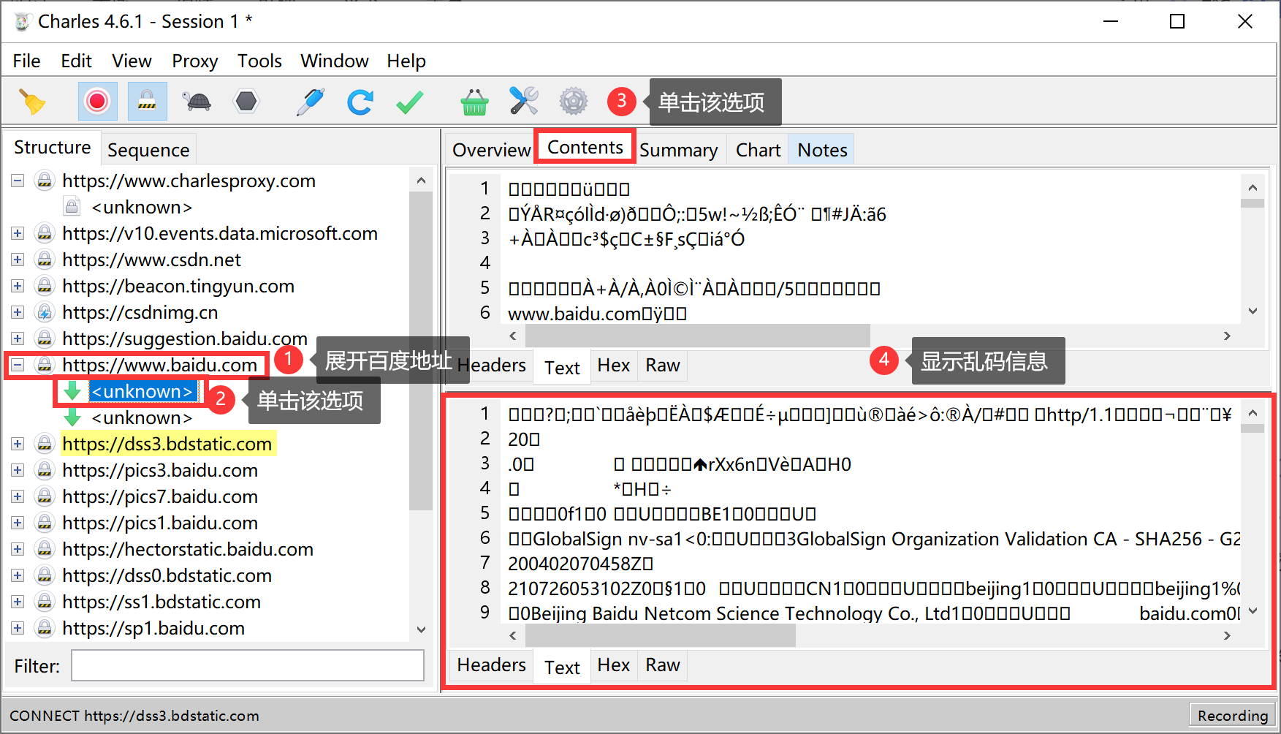Screen dimensions: 1281x734
Task: Select https://ss1.bdstatic.com host entry
Action: coord(161,602)
